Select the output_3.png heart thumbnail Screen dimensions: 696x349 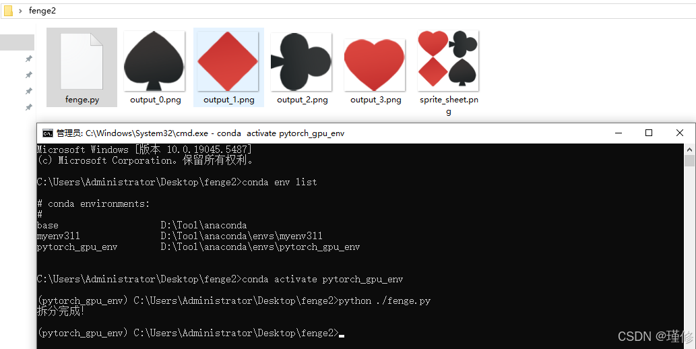point(375,65)
